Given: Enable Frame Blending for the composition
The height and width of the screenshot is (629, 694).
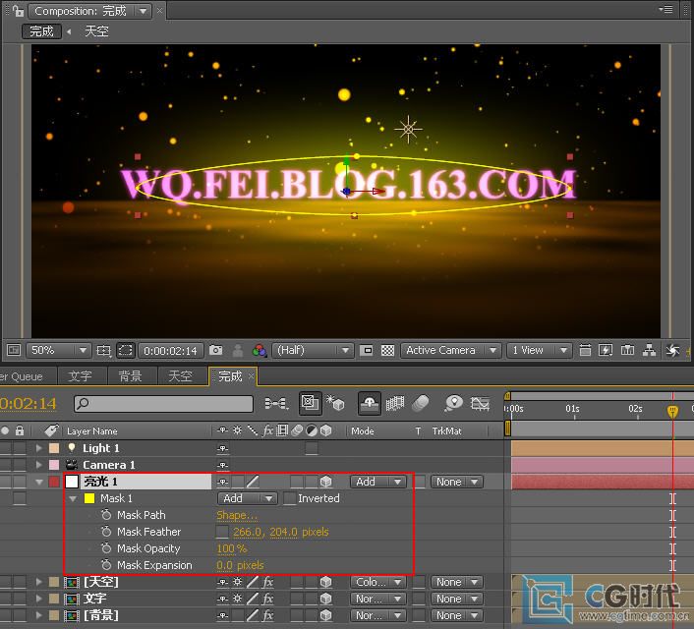Looking at the screenshot, I should (395, 403).
